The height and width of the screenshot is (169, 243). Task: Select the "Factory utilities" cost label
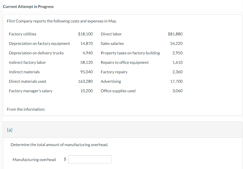(22, 34)
